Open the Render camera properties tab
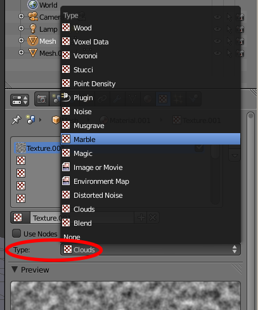The image size is (258, 310). point(42,99)
